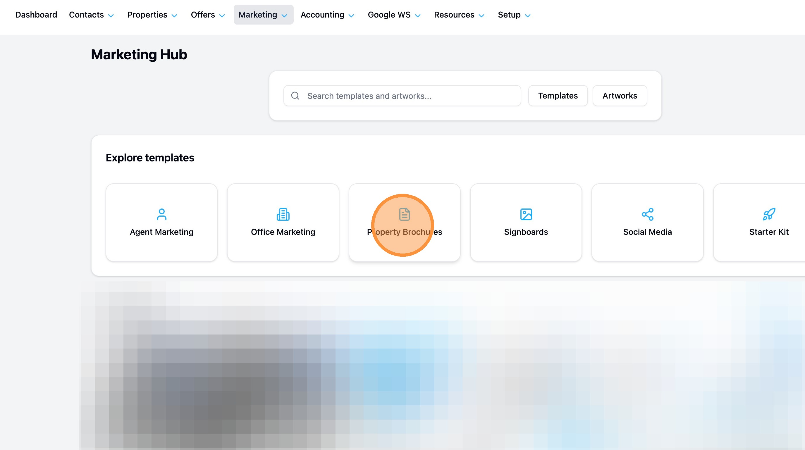Viewport: 805px width, 450px height.
Task: Open the Accounting menu
Action: click(x=328, y=15)
